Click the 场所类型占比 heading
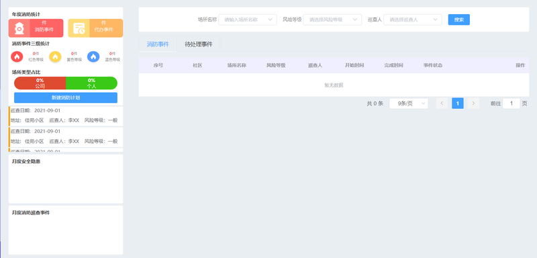The width and height of the screenshot is (537, 258). coord(26,73)
